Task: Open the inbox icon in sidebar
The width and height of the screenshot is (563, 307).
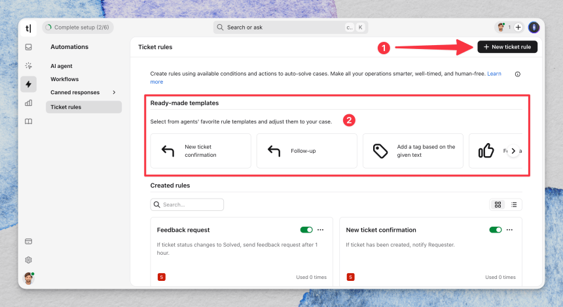Action: [x=28, y=47]
